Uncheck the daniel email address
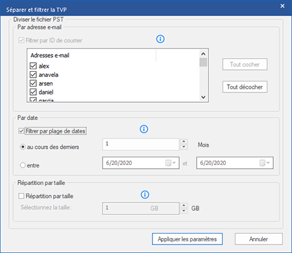Viewport: 292px width, 253px height. (33, 92)
